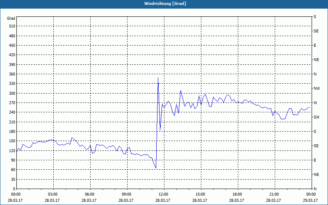
Task: Click the topmost compass label S
Action: tap(315, 17)
